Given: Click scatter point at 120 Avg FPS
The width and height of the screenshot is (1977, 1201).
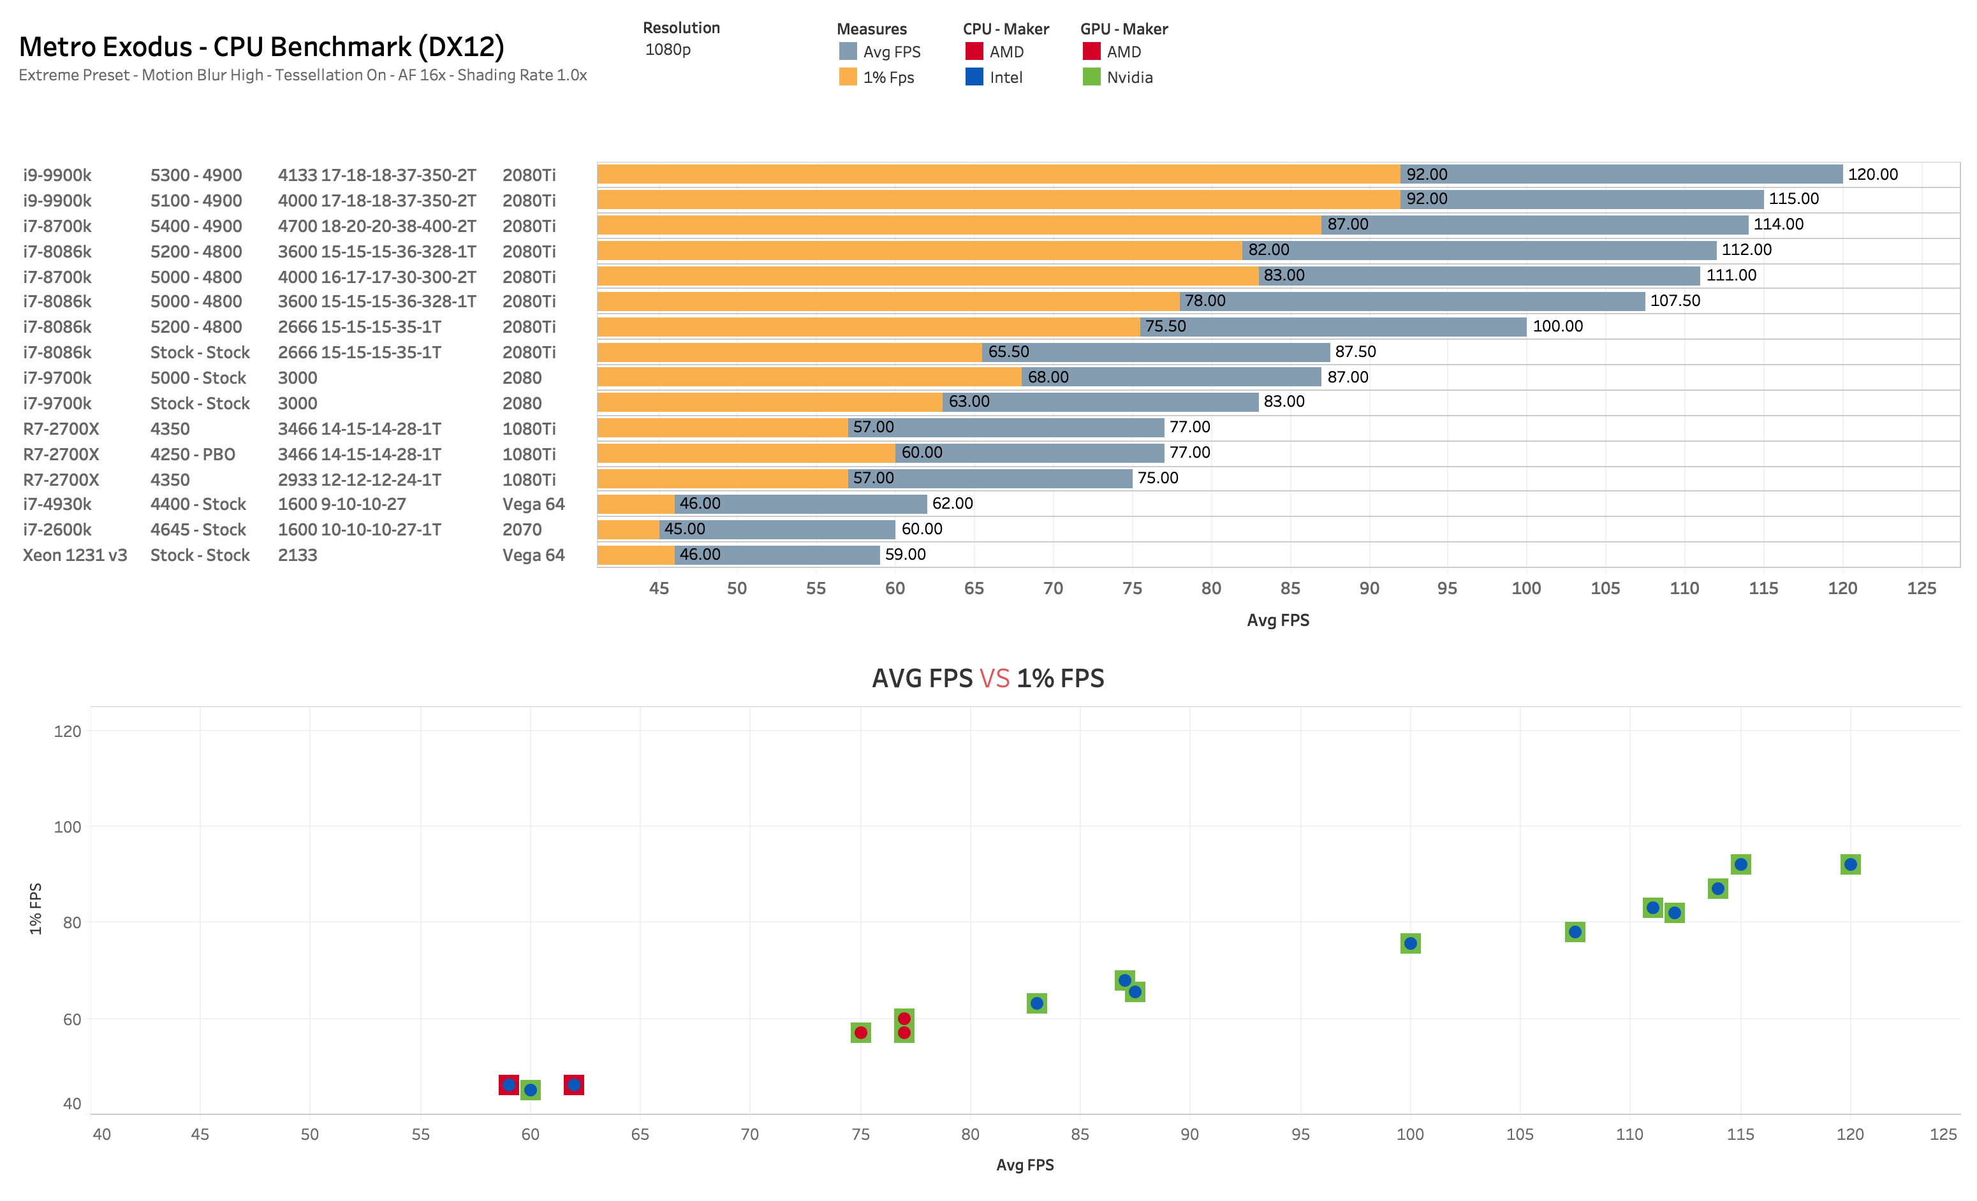Looking at the screenshot, I should (1849, 864).
